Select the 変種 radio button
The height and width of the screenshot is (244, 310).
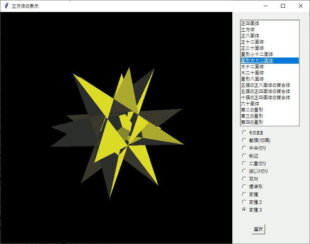click(x=244, y=194)
